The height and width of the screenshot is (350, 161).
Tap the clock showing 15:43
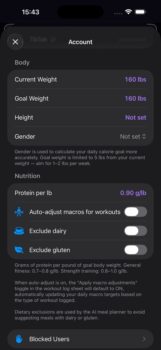[x=30, y=12]
